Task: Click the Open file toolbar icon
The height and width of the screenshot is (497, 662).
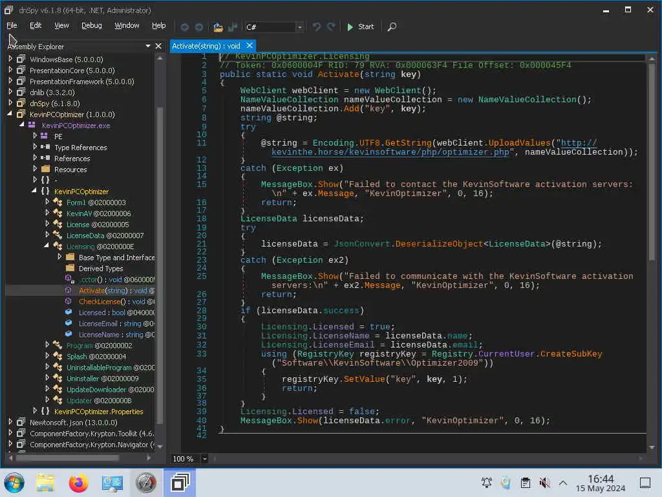Action: click(218, 27)
